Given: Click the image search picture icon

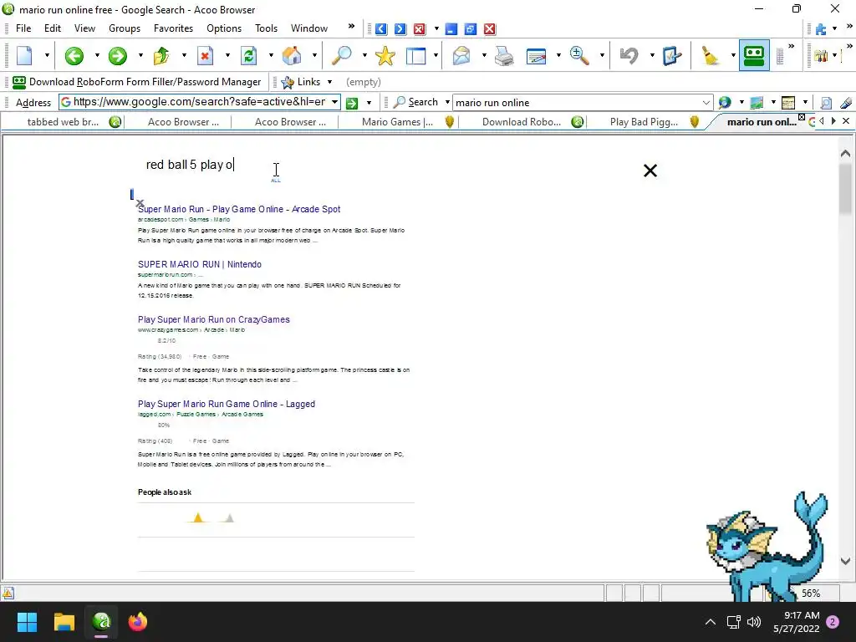Looking at the screenshot, I should click(x=757, y=103).
